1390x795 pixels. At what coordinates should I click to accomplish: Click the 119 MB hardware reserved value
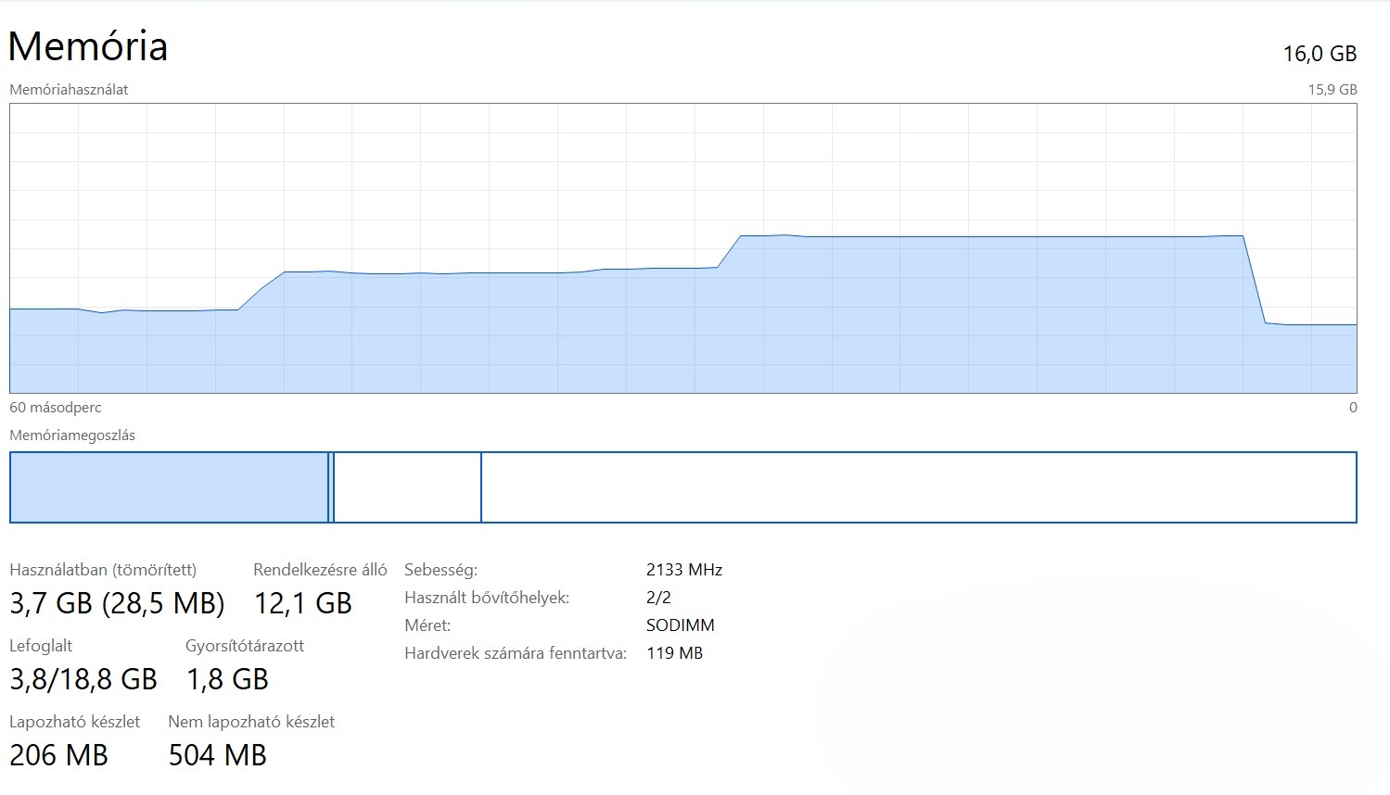(674, 653)
